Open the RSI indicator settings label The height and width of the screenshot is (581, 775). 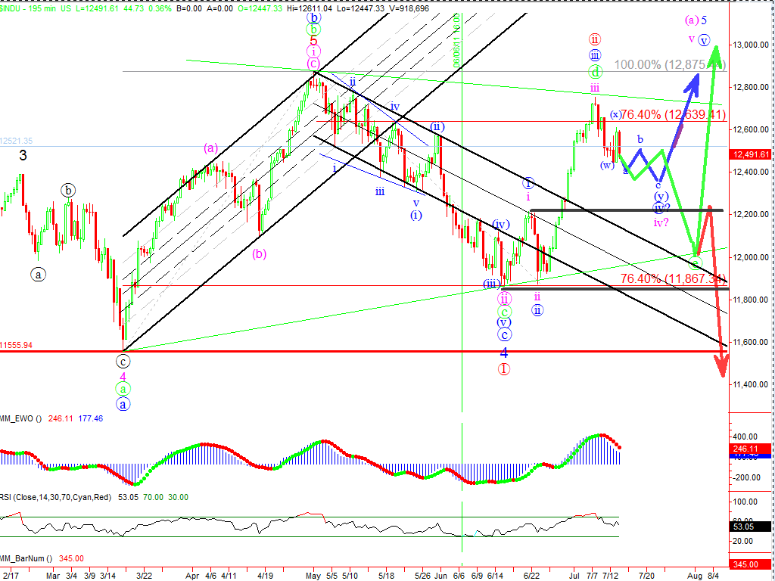tap(54, 497)
